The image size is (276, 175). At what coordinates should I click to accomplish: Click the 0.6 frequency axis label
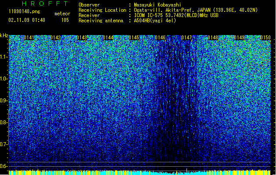click(x=4, y=166)
